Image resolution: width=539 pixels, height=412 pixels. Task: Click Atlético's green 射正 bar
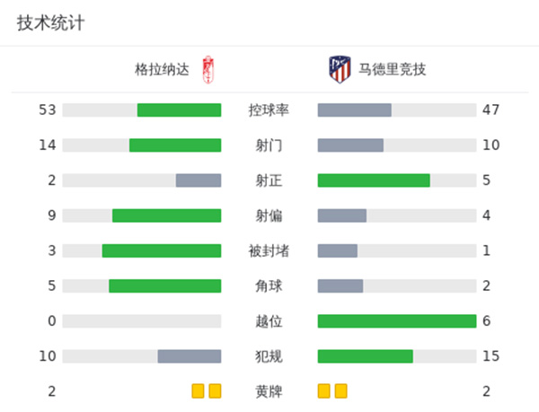tap(374, 180)
